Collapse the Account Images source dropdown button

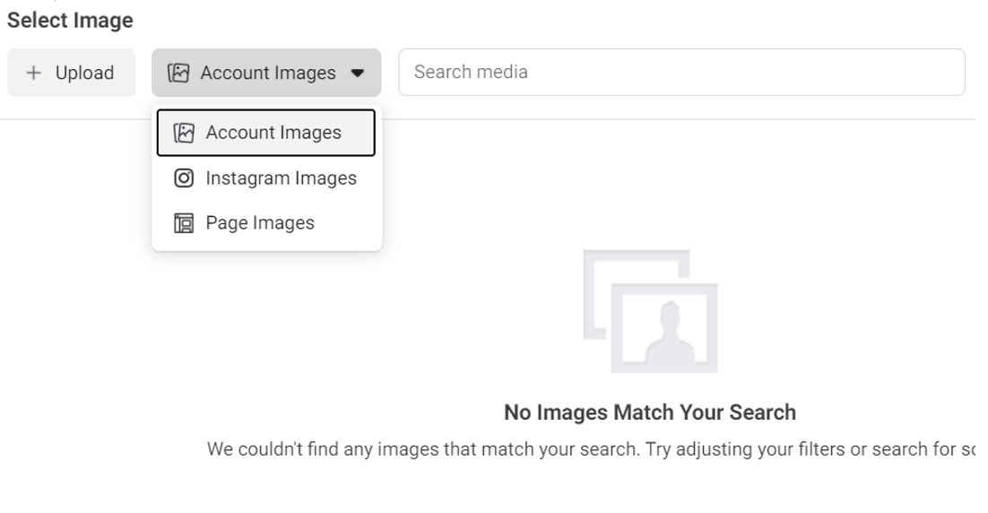266,74
